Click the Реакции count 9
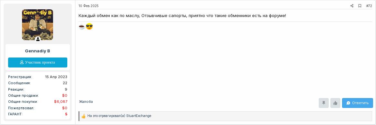 tap(66, 89)
